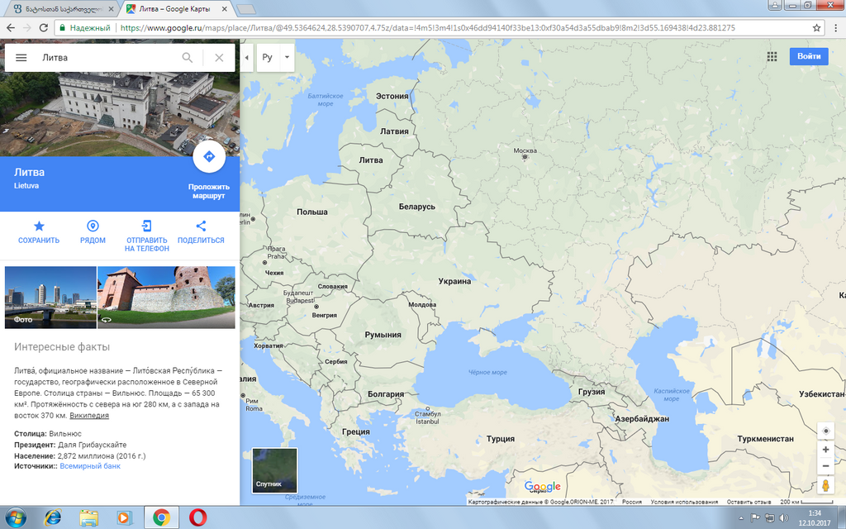The image size is (846, 529).
Task: Click the my location target icon
Action: coord(825,431)
